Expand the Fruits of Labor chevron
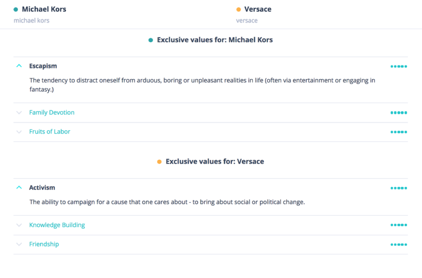Image resolution: width=422 pixels, height=278 pixels. pyautogui.click(x=19, y=132)
